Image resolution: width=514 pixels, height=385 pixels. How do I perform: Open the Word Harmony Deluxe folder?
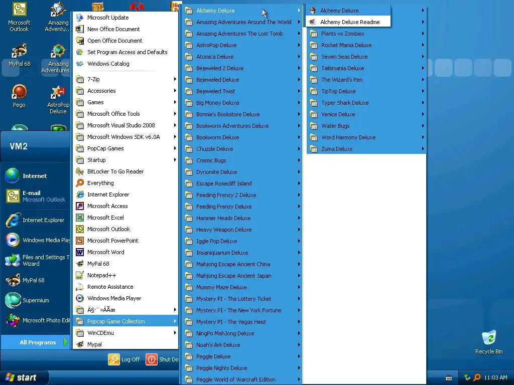click(x=366, y=137)
